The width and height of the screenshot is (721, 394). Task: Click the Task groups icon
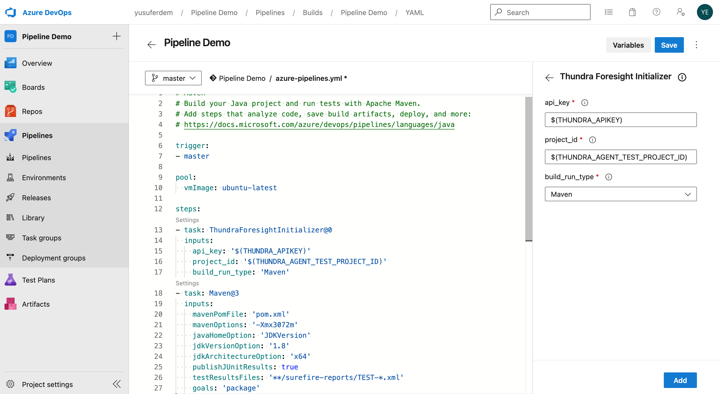tap(10, 238)
